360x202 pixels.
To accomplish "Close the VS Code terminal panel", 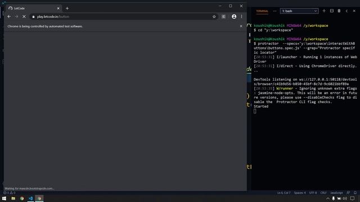I will coord(354,11).
